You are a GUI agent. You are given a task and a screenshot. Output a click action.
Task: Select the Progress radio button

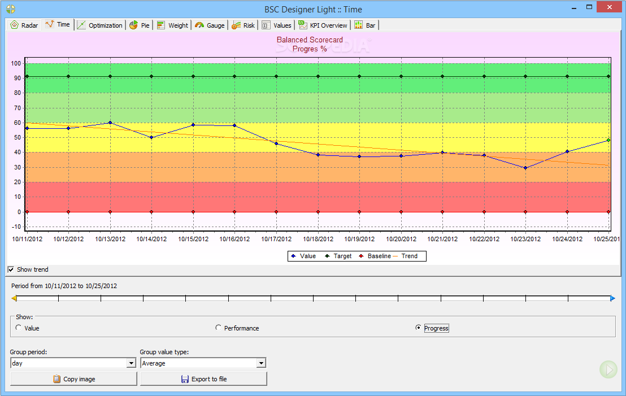(x=418, y=328)
